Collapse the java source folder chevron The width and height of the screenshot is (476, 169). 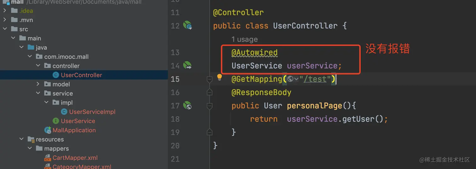21,47
